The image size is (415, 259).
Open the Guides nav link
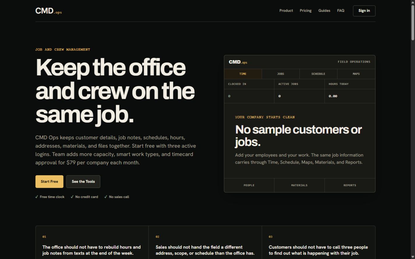point(324,10)
